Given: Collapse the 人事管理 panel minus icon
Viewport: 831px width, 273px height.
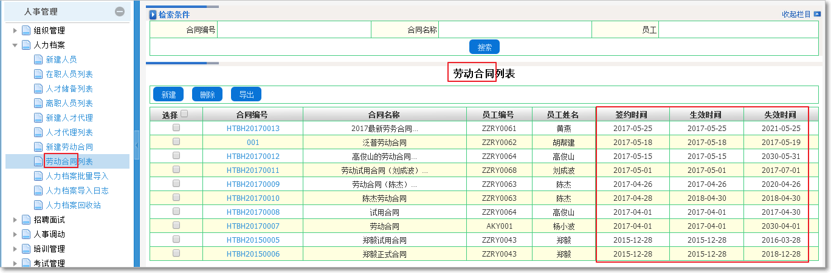Looking at the screenshot, I should [120, 12].
